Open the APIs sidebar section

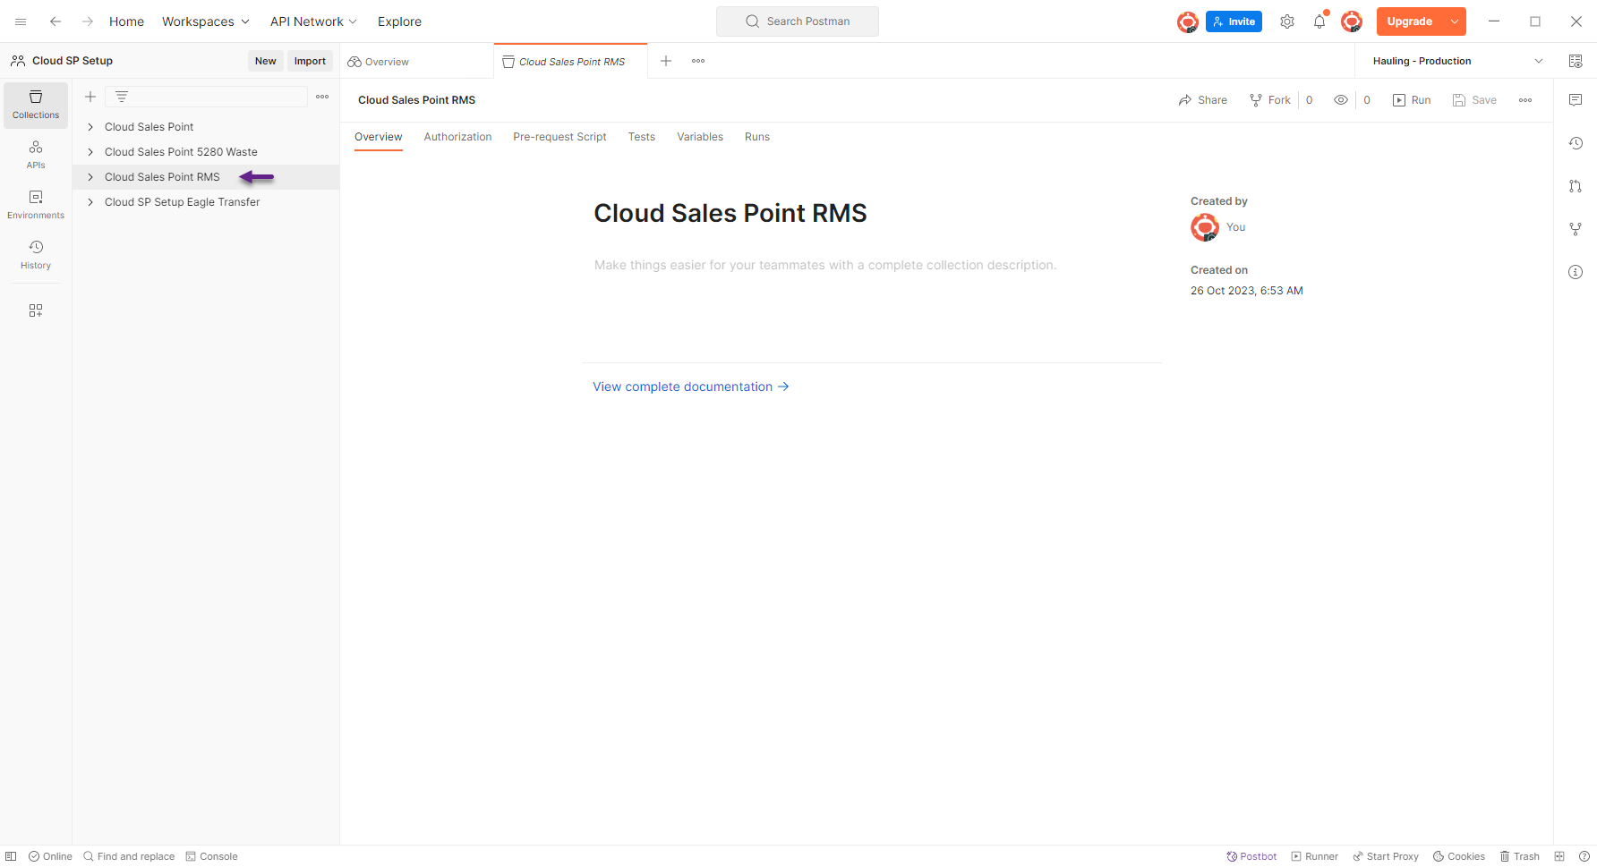coord(36,155)
